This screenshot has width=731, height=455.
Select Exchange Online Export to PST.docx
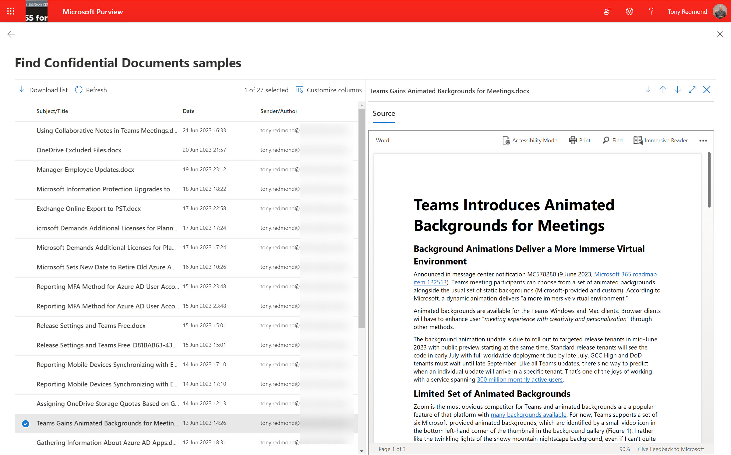pos(186,209)
